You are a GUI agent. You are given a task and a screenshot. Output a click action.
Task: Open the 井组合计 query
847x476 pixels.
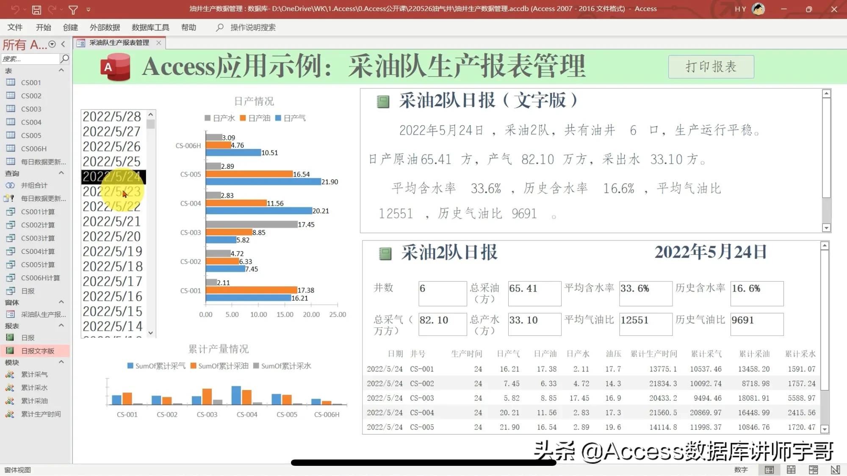[34, 185]
